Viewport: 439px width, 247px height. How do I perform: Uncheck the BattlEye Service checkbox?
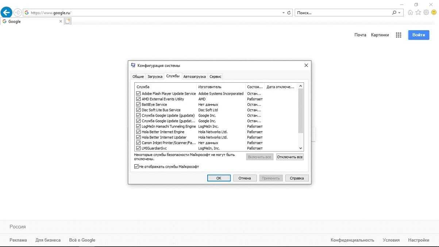point(138,105)
